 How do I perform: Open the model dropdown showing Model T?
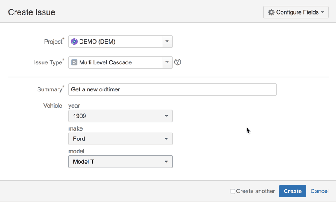(120, 162)
